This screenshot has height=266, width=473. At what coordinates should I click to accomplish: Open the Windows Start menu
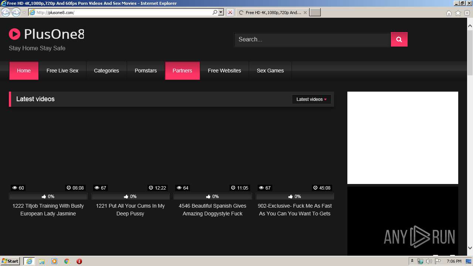point(10,261)
